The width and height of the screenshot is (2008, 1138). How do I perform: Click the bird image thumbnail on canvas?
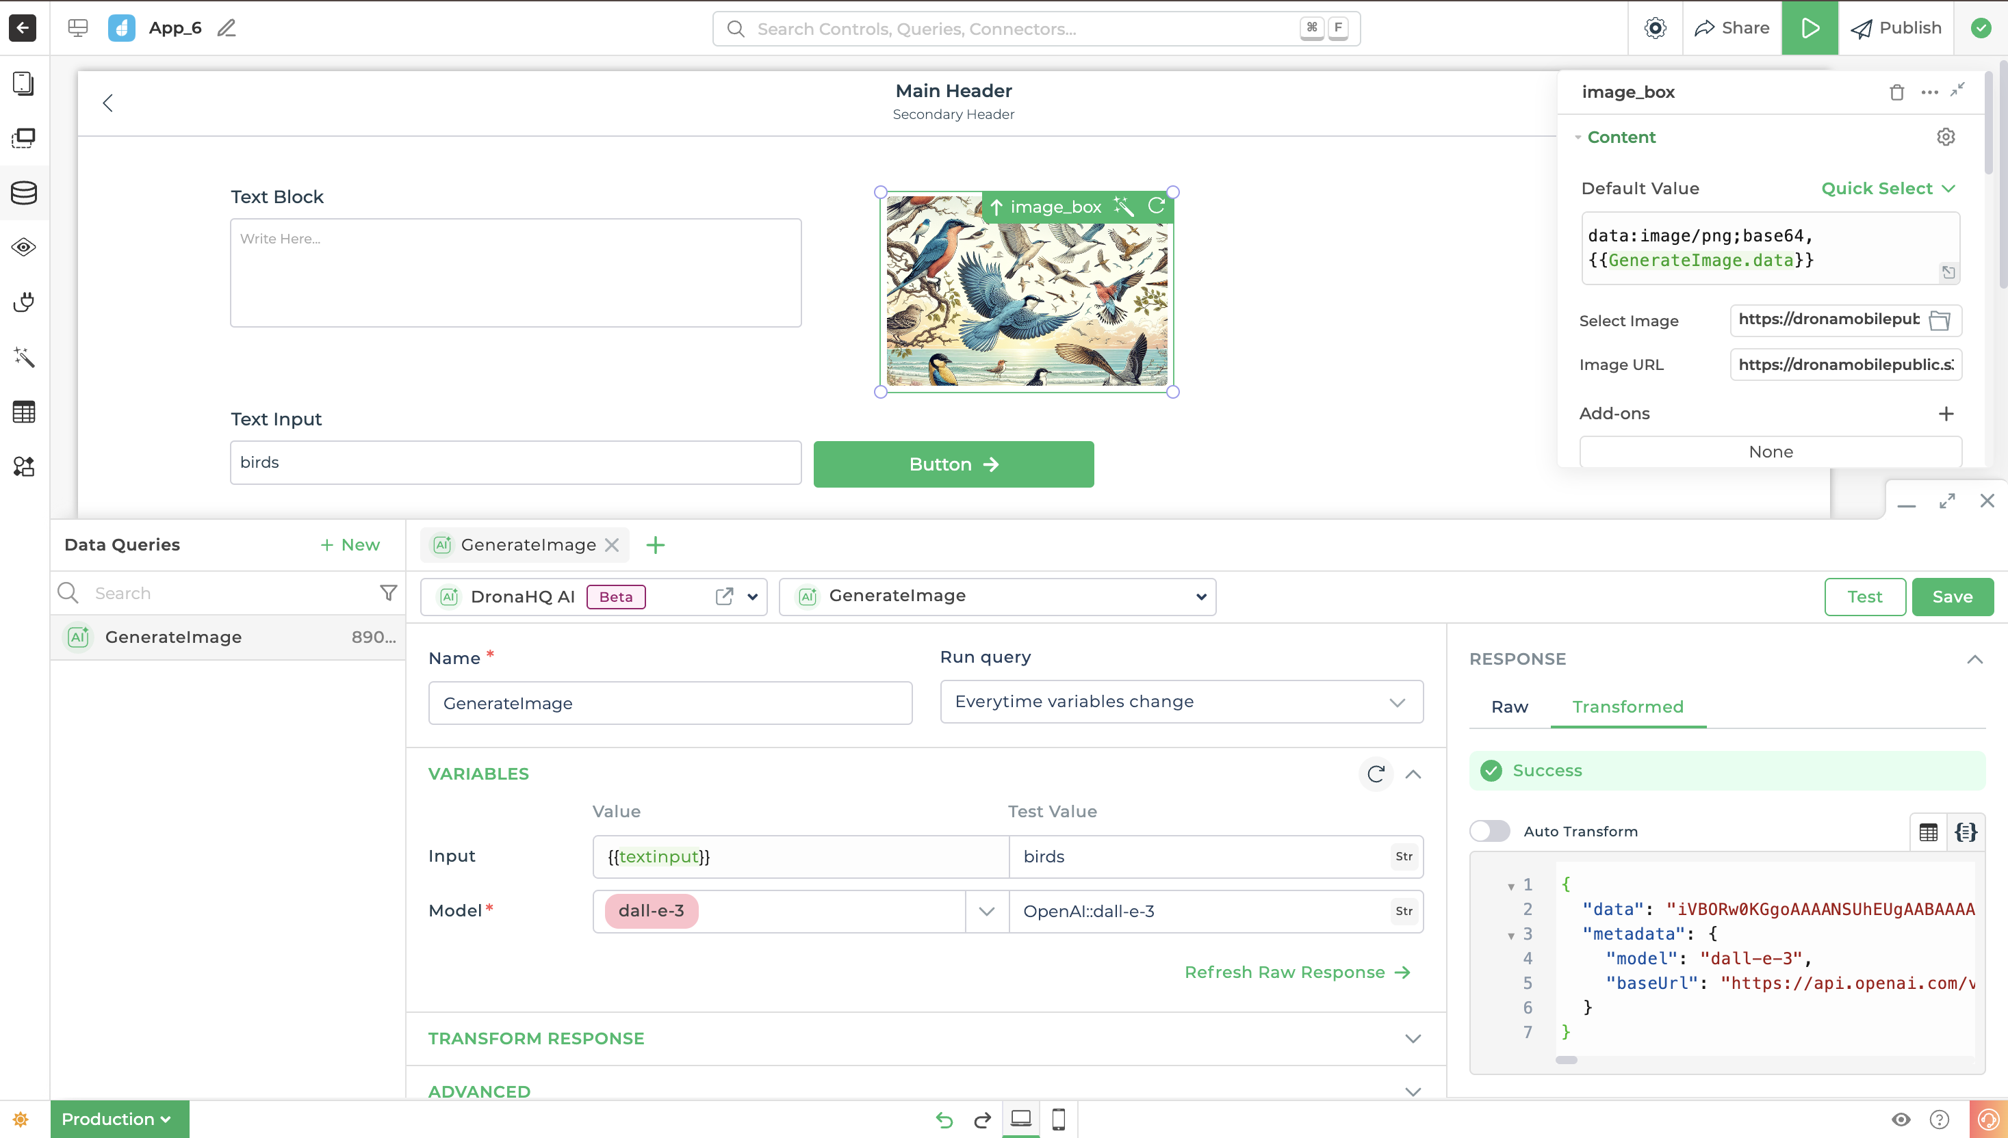(x=1027, y=291)
